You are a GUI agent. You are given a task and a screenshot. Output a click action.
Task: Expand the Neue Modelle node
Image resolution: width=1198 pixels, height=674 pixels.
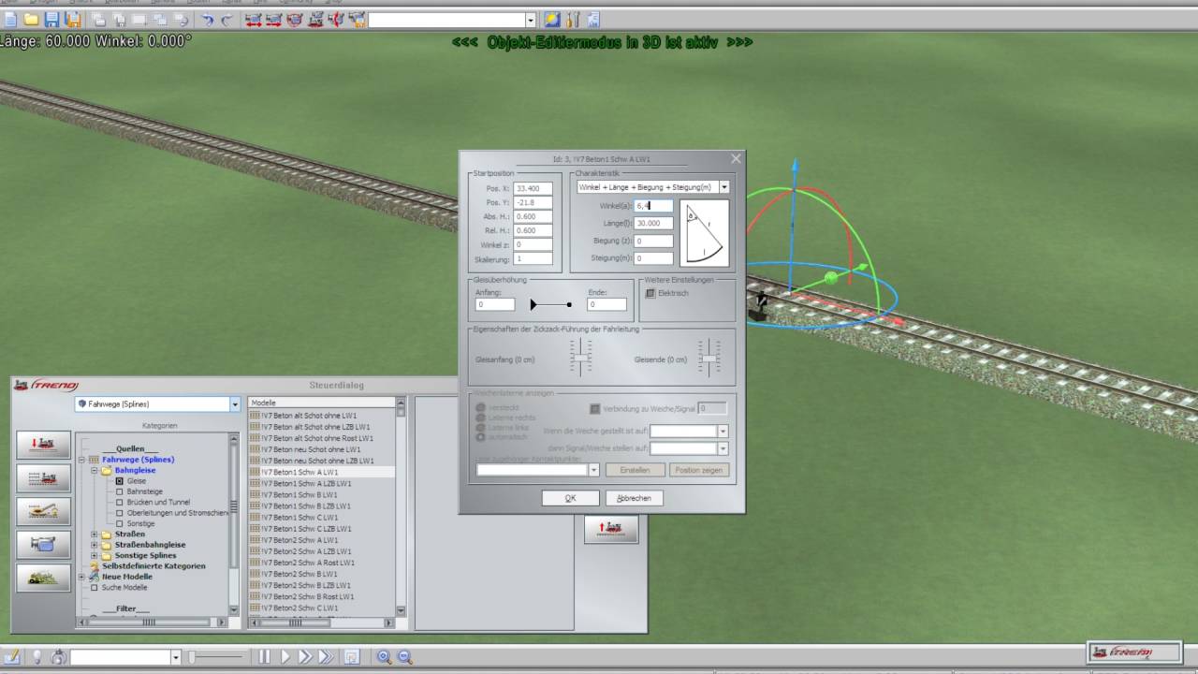tap(81, 577)
